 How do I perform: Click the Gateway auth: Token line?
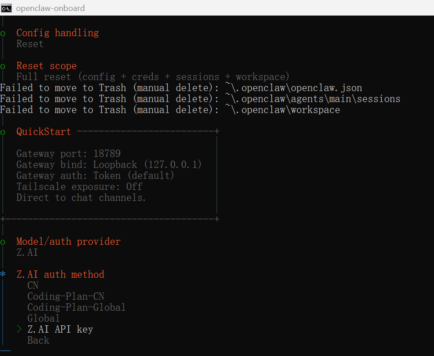pos(95,176)
